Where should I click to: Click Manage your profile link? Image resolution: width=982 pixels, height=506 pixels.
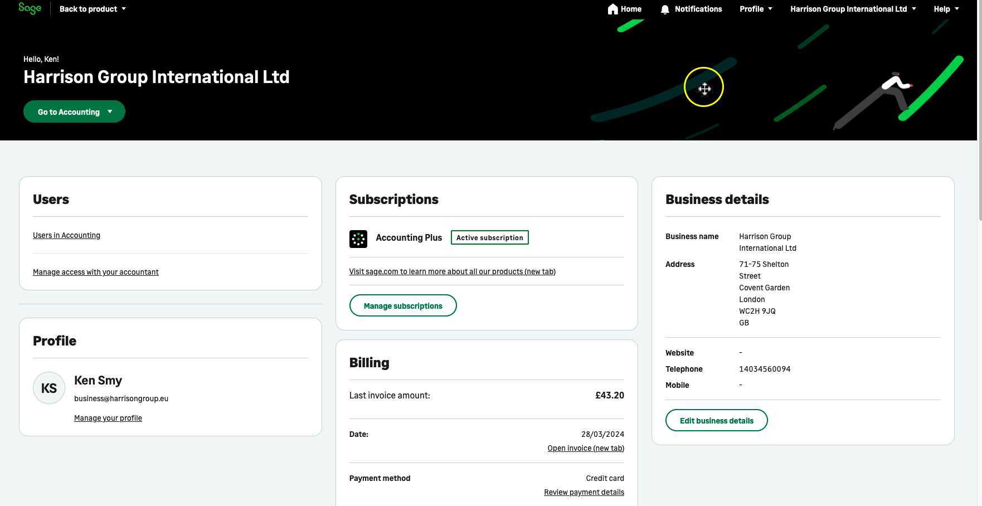click(x=108, y=418)
